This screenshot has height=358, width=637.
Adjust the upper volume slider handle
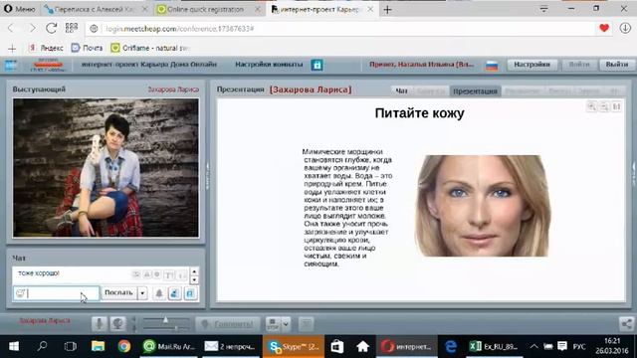[x=166, y=320]
